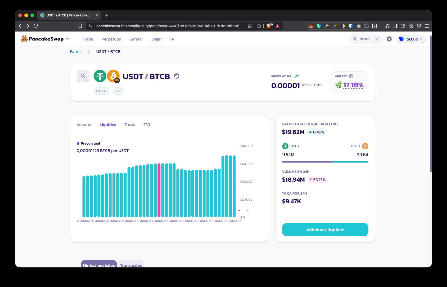Image resolution: width=447 pixels, height=287 pixels.
Task: Click the half-moon dark mode extension
Action: pos(343,26)
